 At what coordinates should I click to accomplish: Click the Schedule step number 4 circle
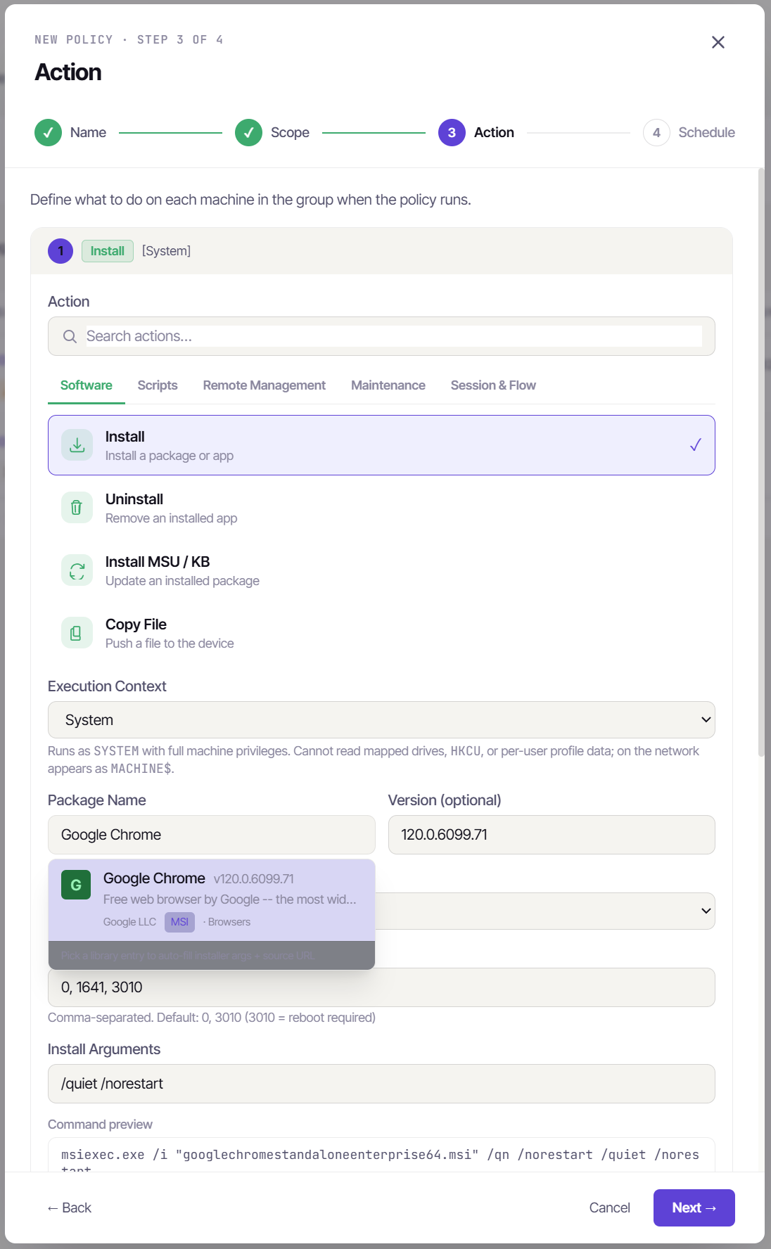click(656, 132)
